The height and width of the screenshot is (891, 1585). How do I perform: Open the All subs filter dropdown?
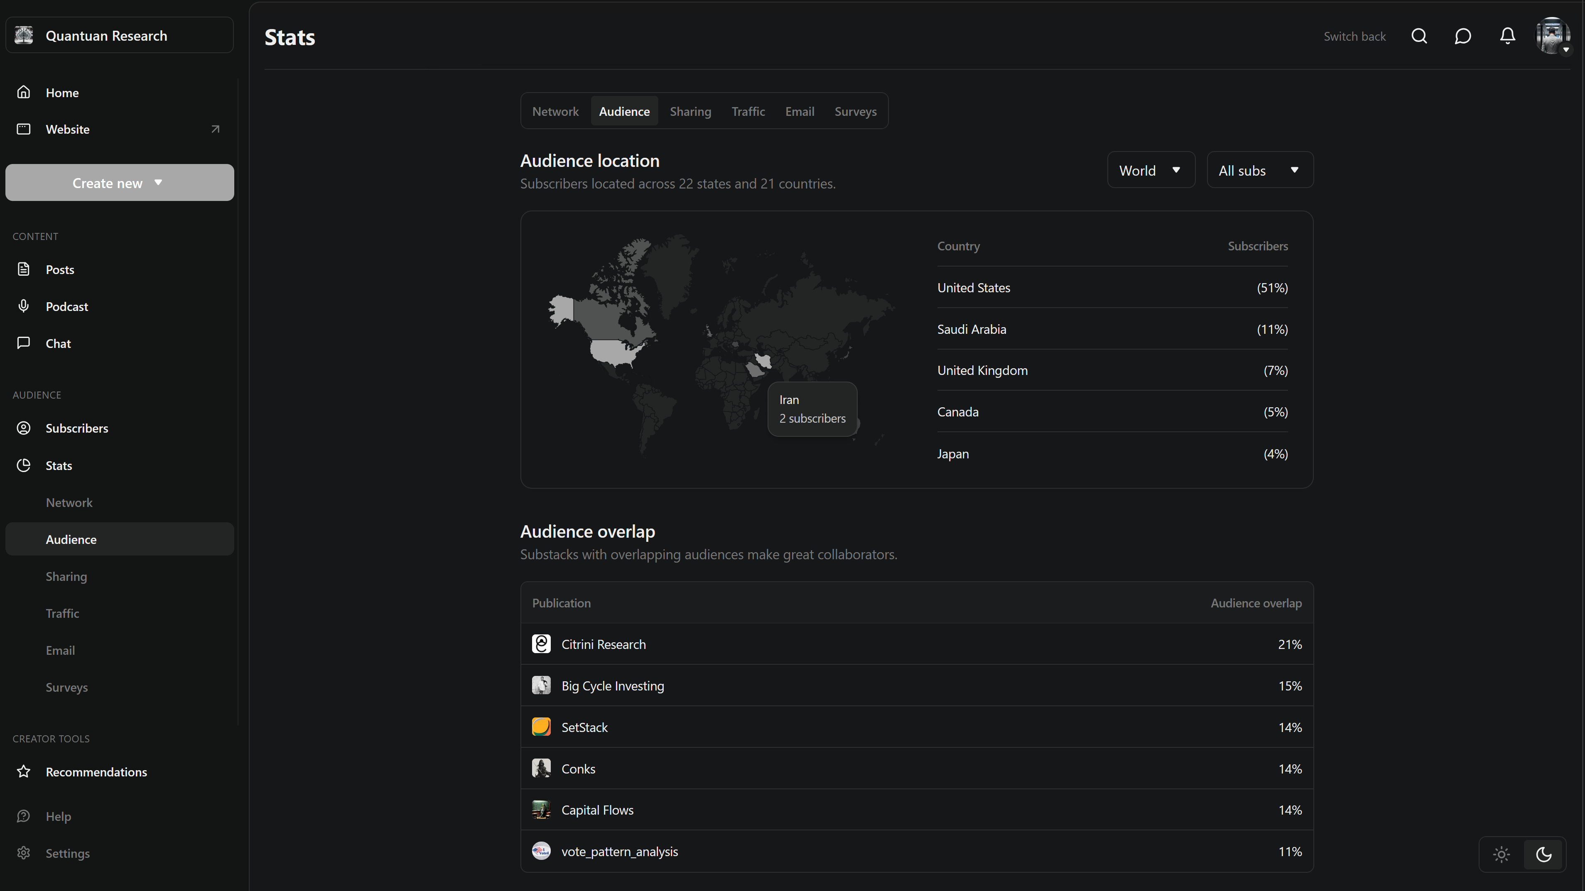pos(1259,170)
